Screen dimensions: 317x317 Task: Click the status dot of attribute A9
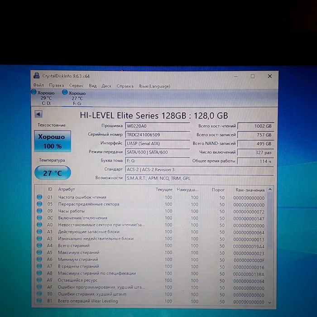click(39, 280)
